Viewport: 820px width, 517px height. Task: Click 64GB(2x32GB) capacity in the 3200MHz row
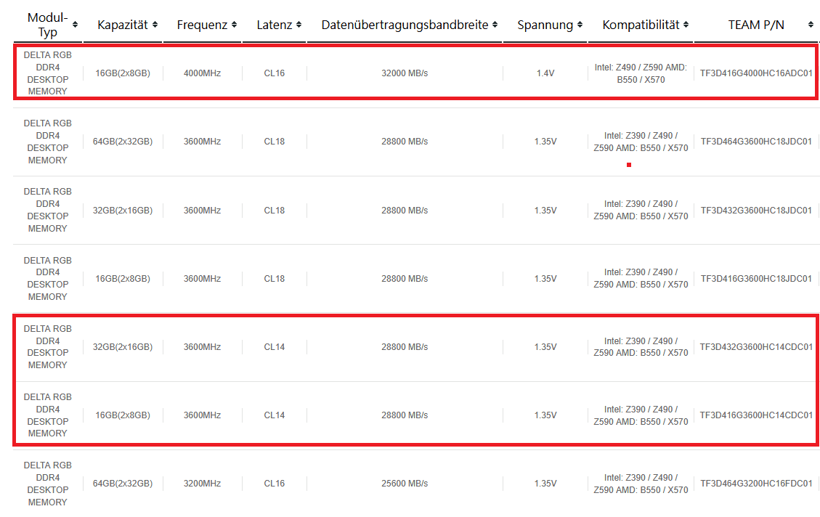click(122, 484)
